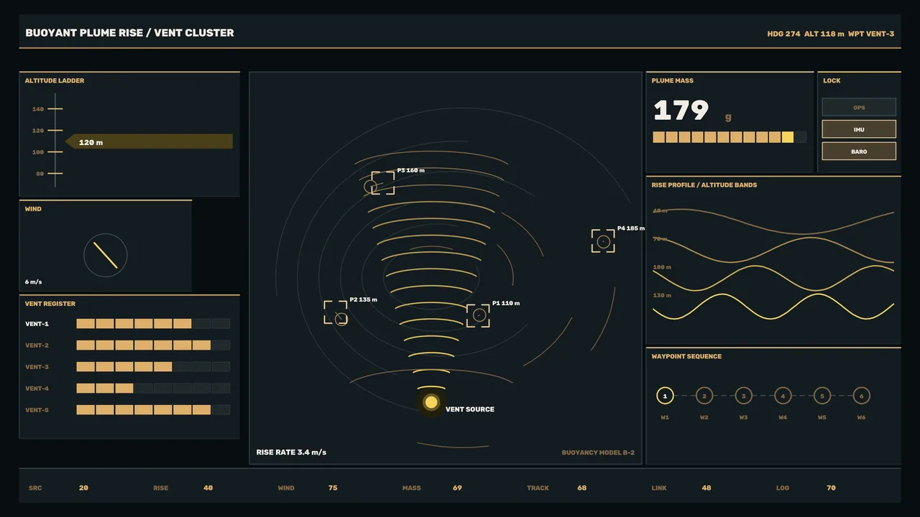This screenshot has width=920, height=517.
Task: Click the Rise Profile / Altitude Bands heading
Action: tap(704, 185)
